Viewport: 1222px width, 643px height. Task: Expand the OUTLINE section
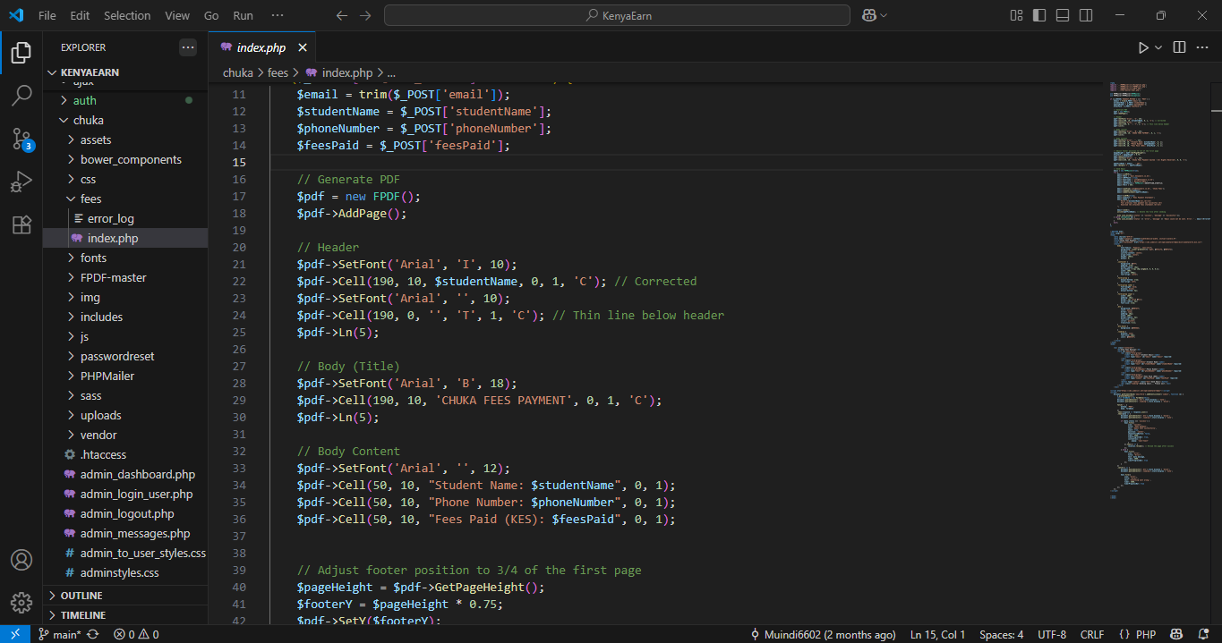tap(81, 596)
